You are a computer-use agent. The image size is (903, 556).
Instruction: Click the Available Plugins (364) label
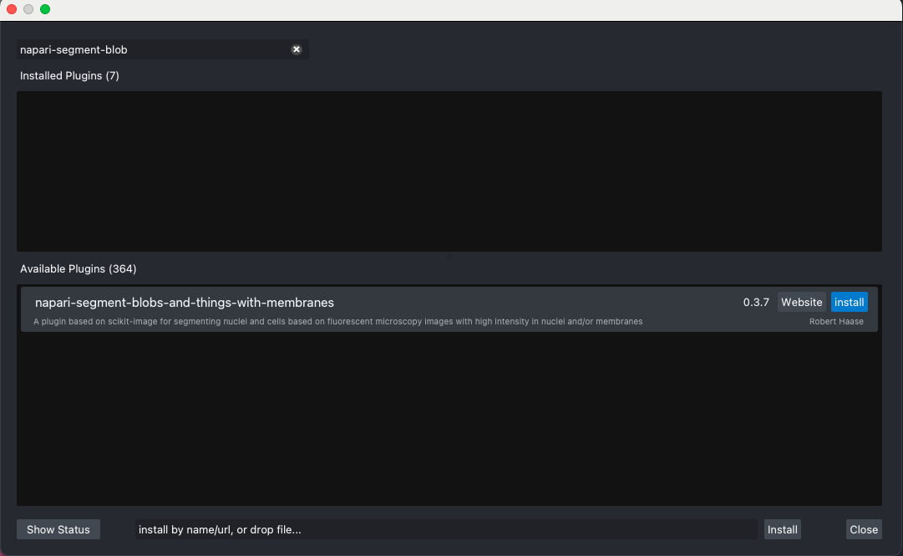click(79, 269)
